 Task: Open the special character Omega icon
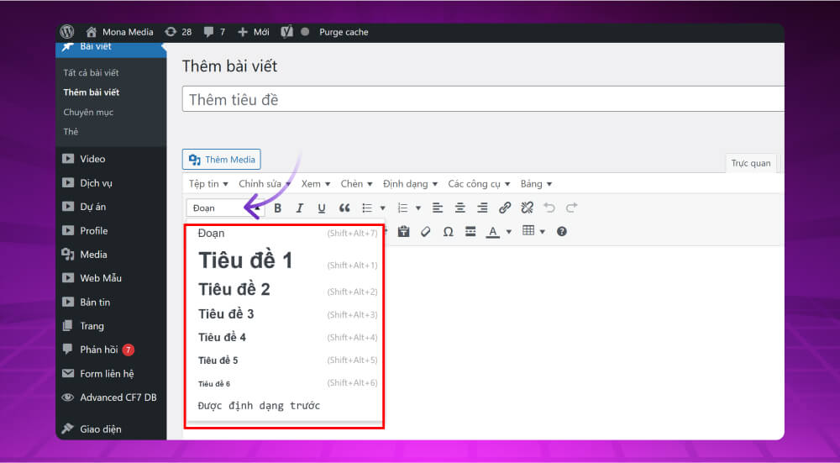coord(449,232)
